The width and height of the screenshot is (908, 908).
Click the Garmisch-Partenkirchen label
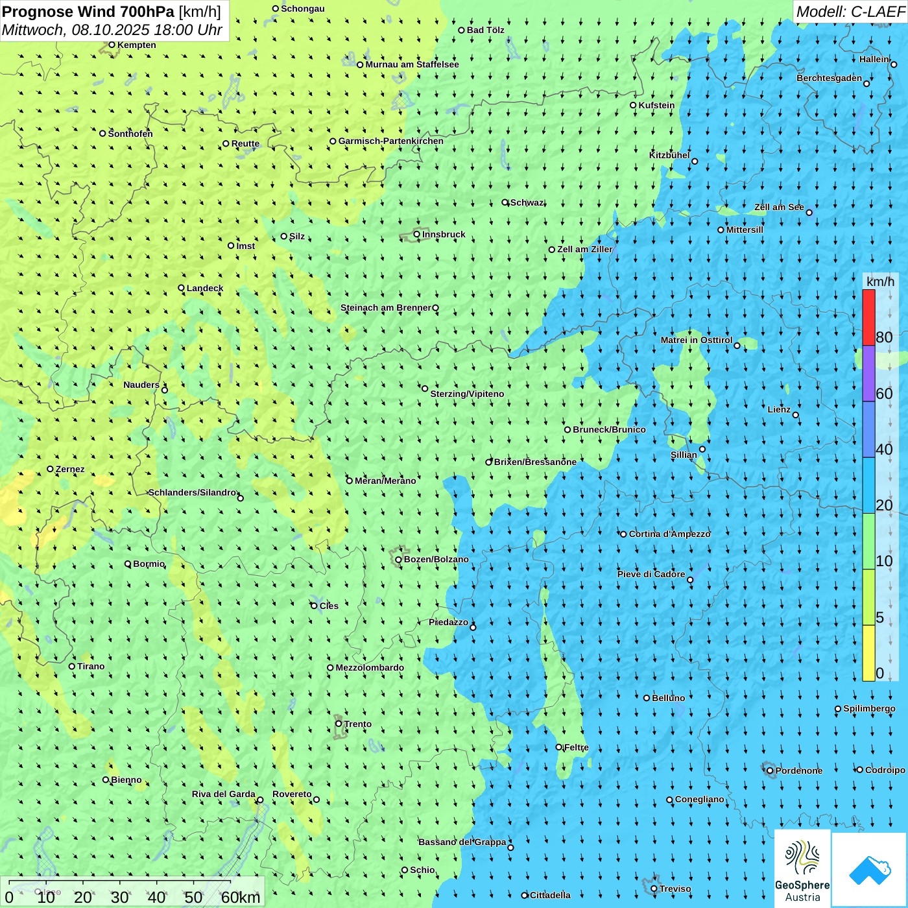pyautogui.click(x=391, y=141)
